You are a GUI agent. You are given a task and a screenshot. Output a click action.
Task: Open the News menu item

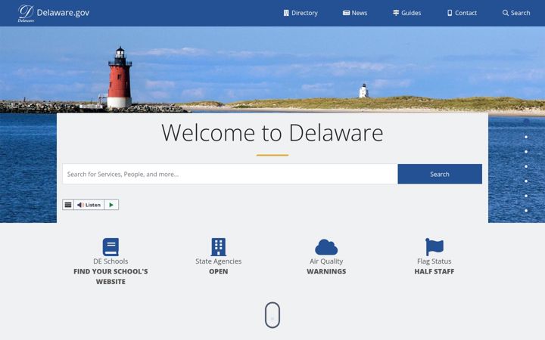[x=355, y=13]
